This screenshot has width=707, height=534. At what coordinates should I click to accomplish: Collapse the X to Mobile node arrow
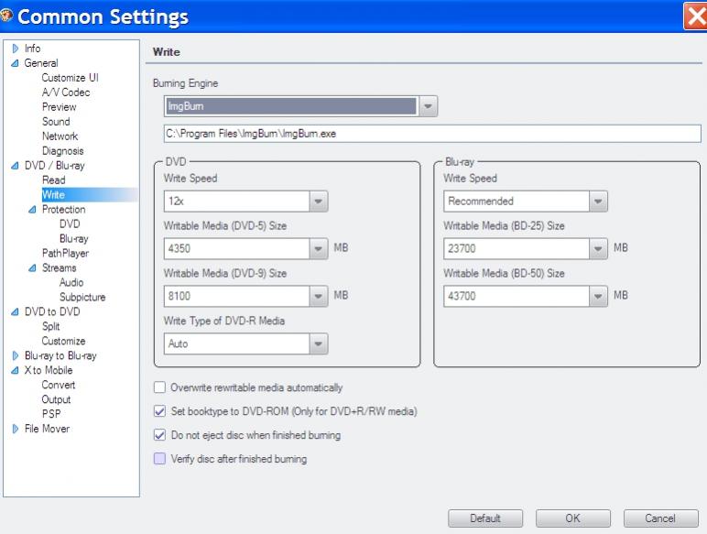[15, 370]
